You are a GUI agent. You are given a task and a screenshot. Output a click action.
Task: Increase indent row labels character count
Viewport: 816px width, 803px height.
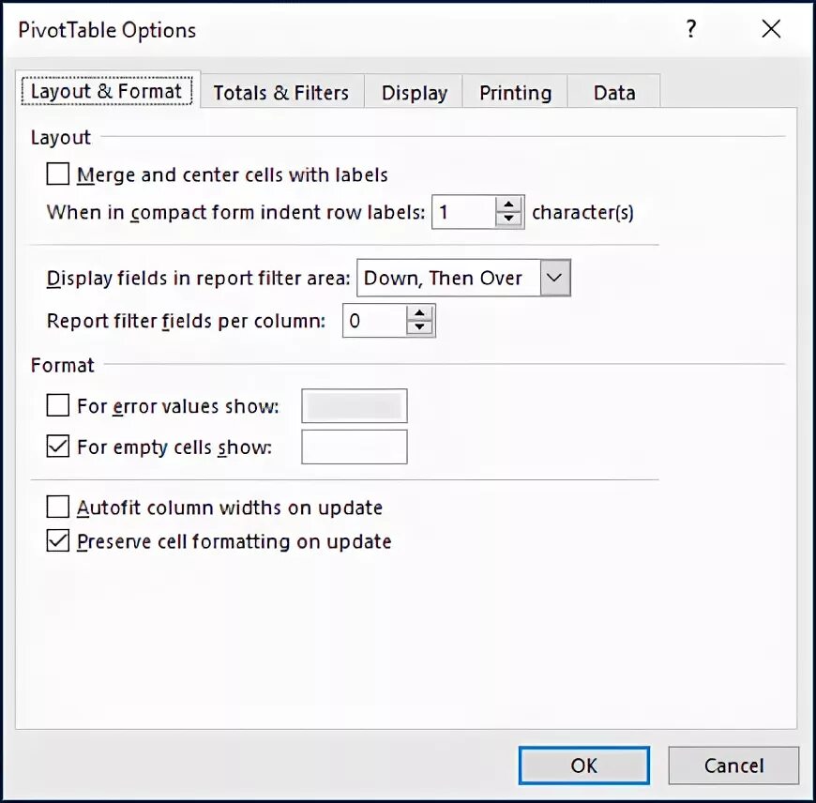508,204
